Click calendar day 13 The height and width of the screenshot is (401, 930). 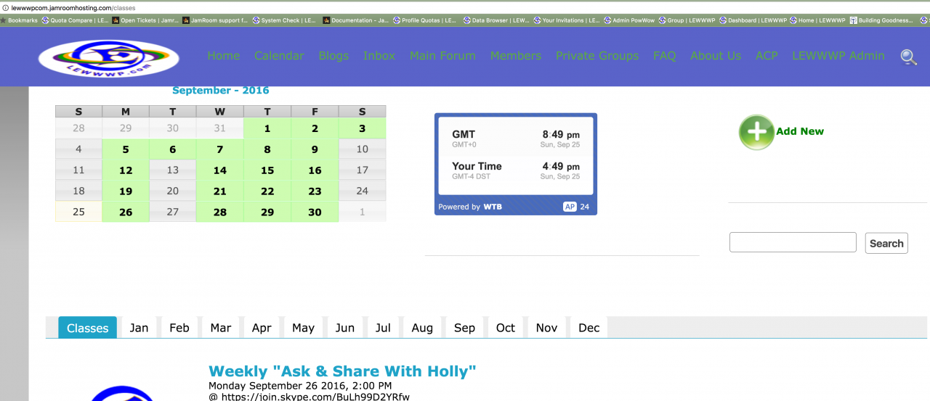click(173, 170)
